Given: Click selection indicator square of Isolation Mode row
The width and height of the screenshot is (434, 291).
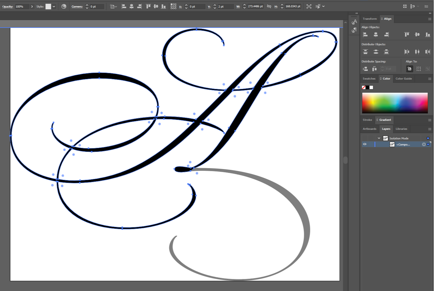Looking at the screenshot, I should tap(428, 138).
